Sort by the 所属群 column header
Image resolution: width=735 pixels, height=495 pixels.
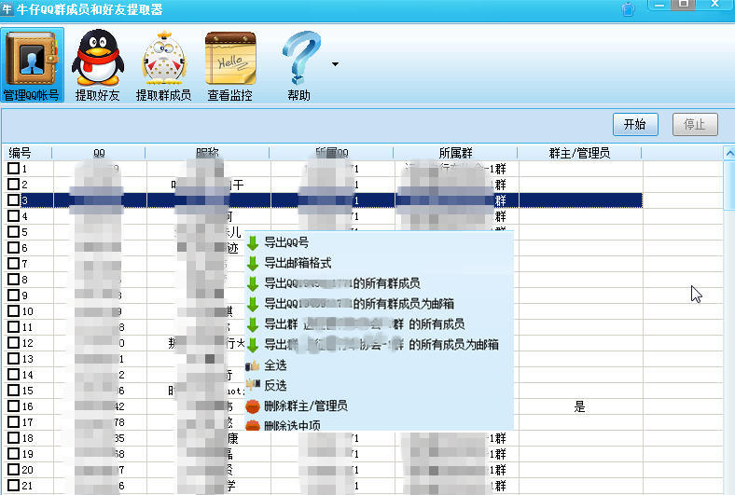[455, 153]
